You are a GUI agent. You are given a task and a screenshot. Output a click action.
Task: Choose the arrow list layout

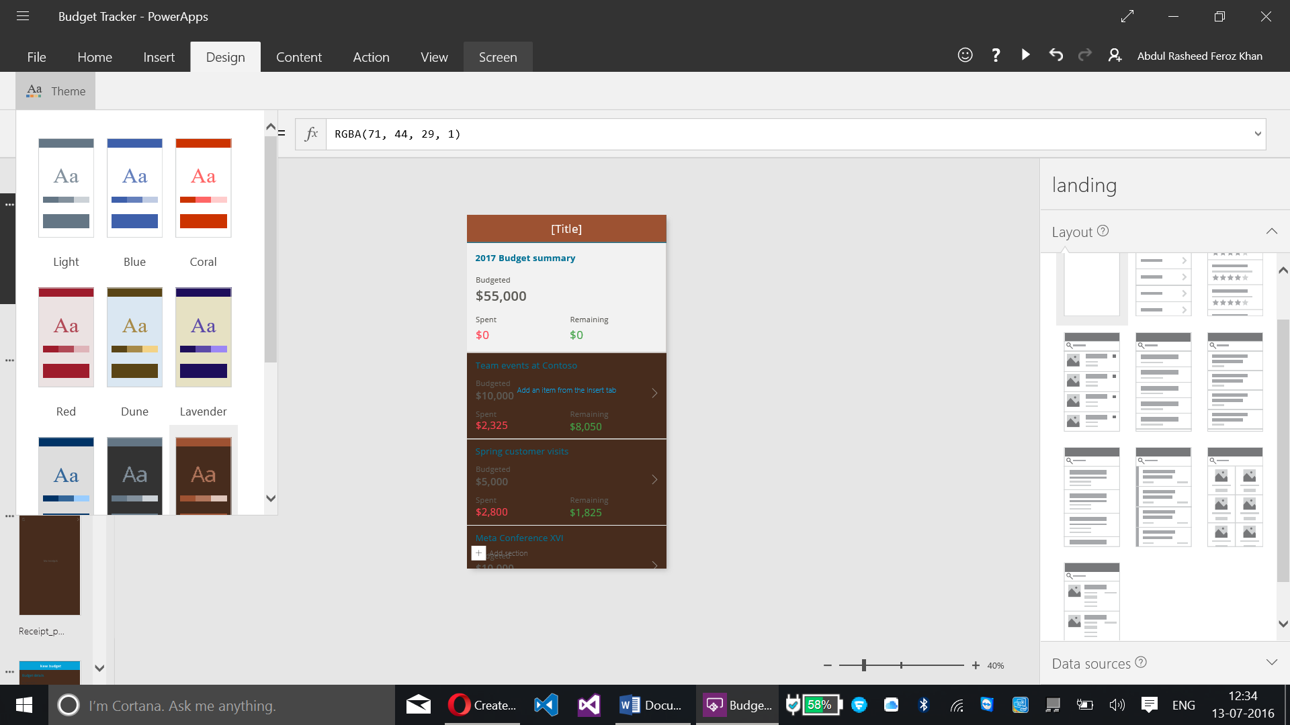pos(1163,284)
